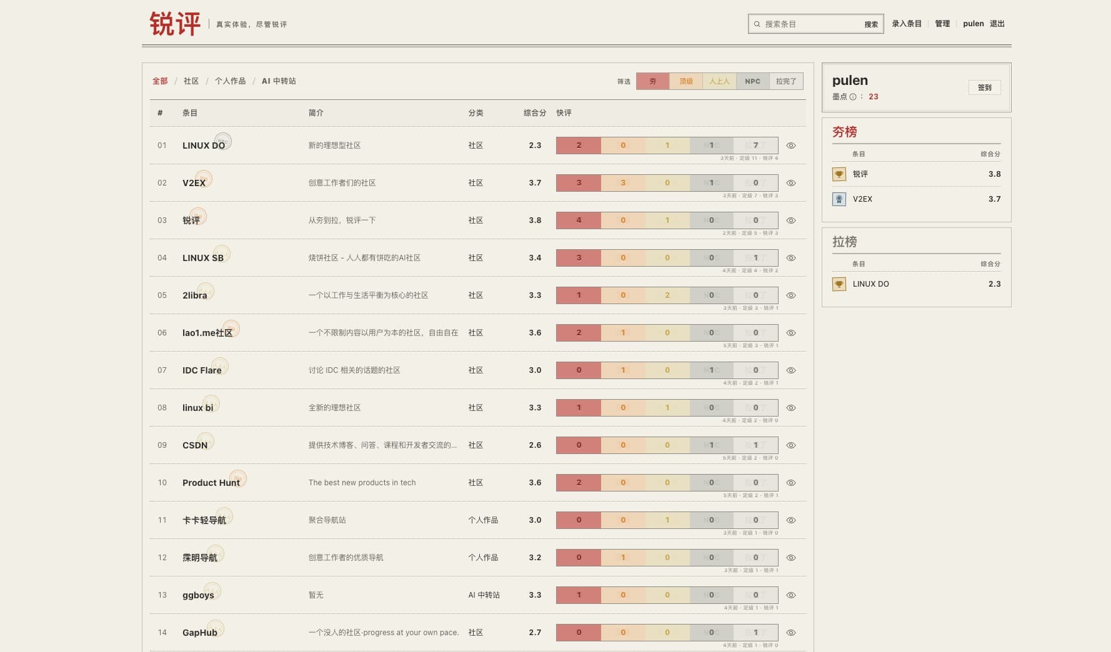This screenshot has width=1111, height=652.
Task: Click the round stamp badge next to LINUX DO
Action: pyautogui.click(x=223, y=141)
